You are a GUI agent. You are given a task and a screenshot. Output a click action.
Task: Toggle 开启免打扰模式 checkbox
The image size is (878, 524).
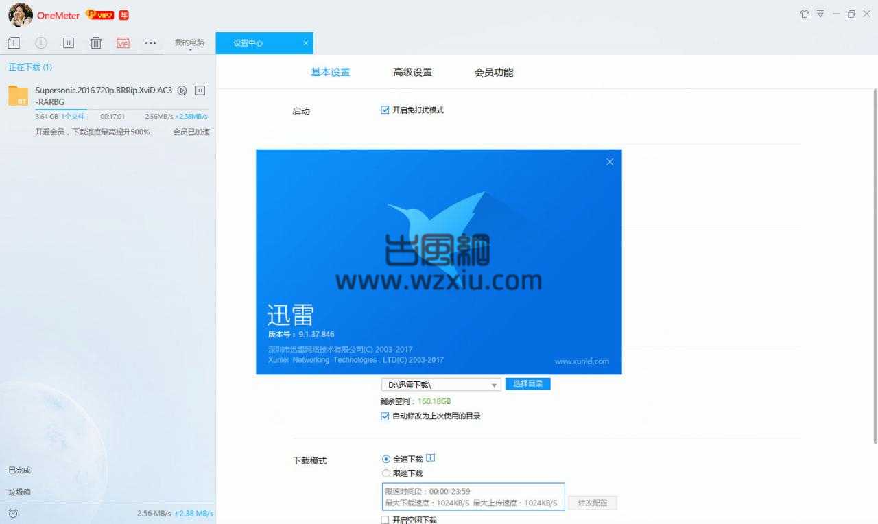(x=385, y=110)
